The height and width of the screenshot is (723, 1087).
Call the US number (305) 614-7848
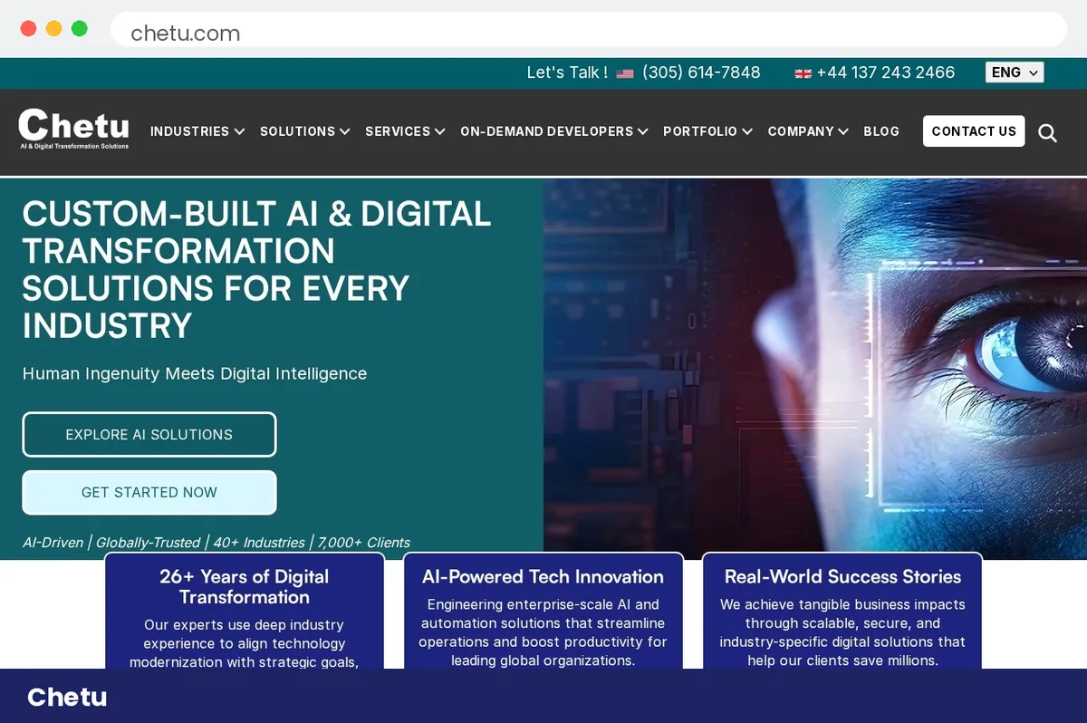coord(701,72)
